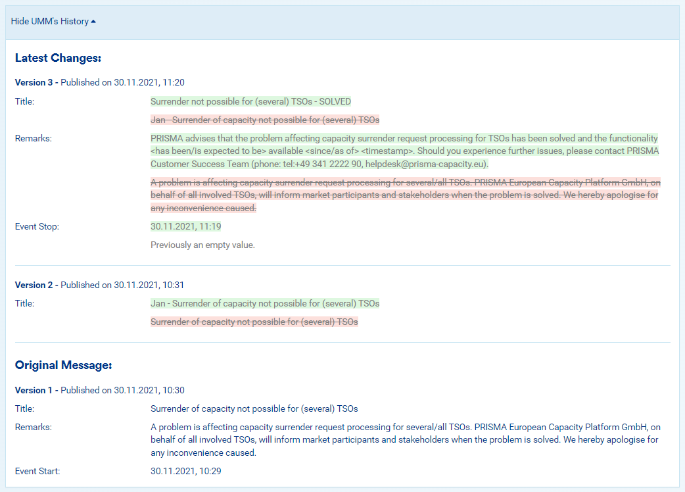Click the Event Start value 30.11.2021, 10:29

[x=185, y=471]
